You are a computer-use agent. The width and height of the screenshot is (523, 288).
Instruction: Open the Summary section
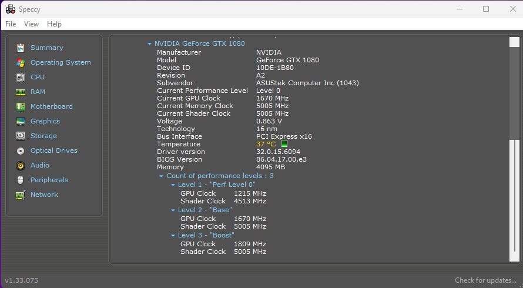(46, 48)
